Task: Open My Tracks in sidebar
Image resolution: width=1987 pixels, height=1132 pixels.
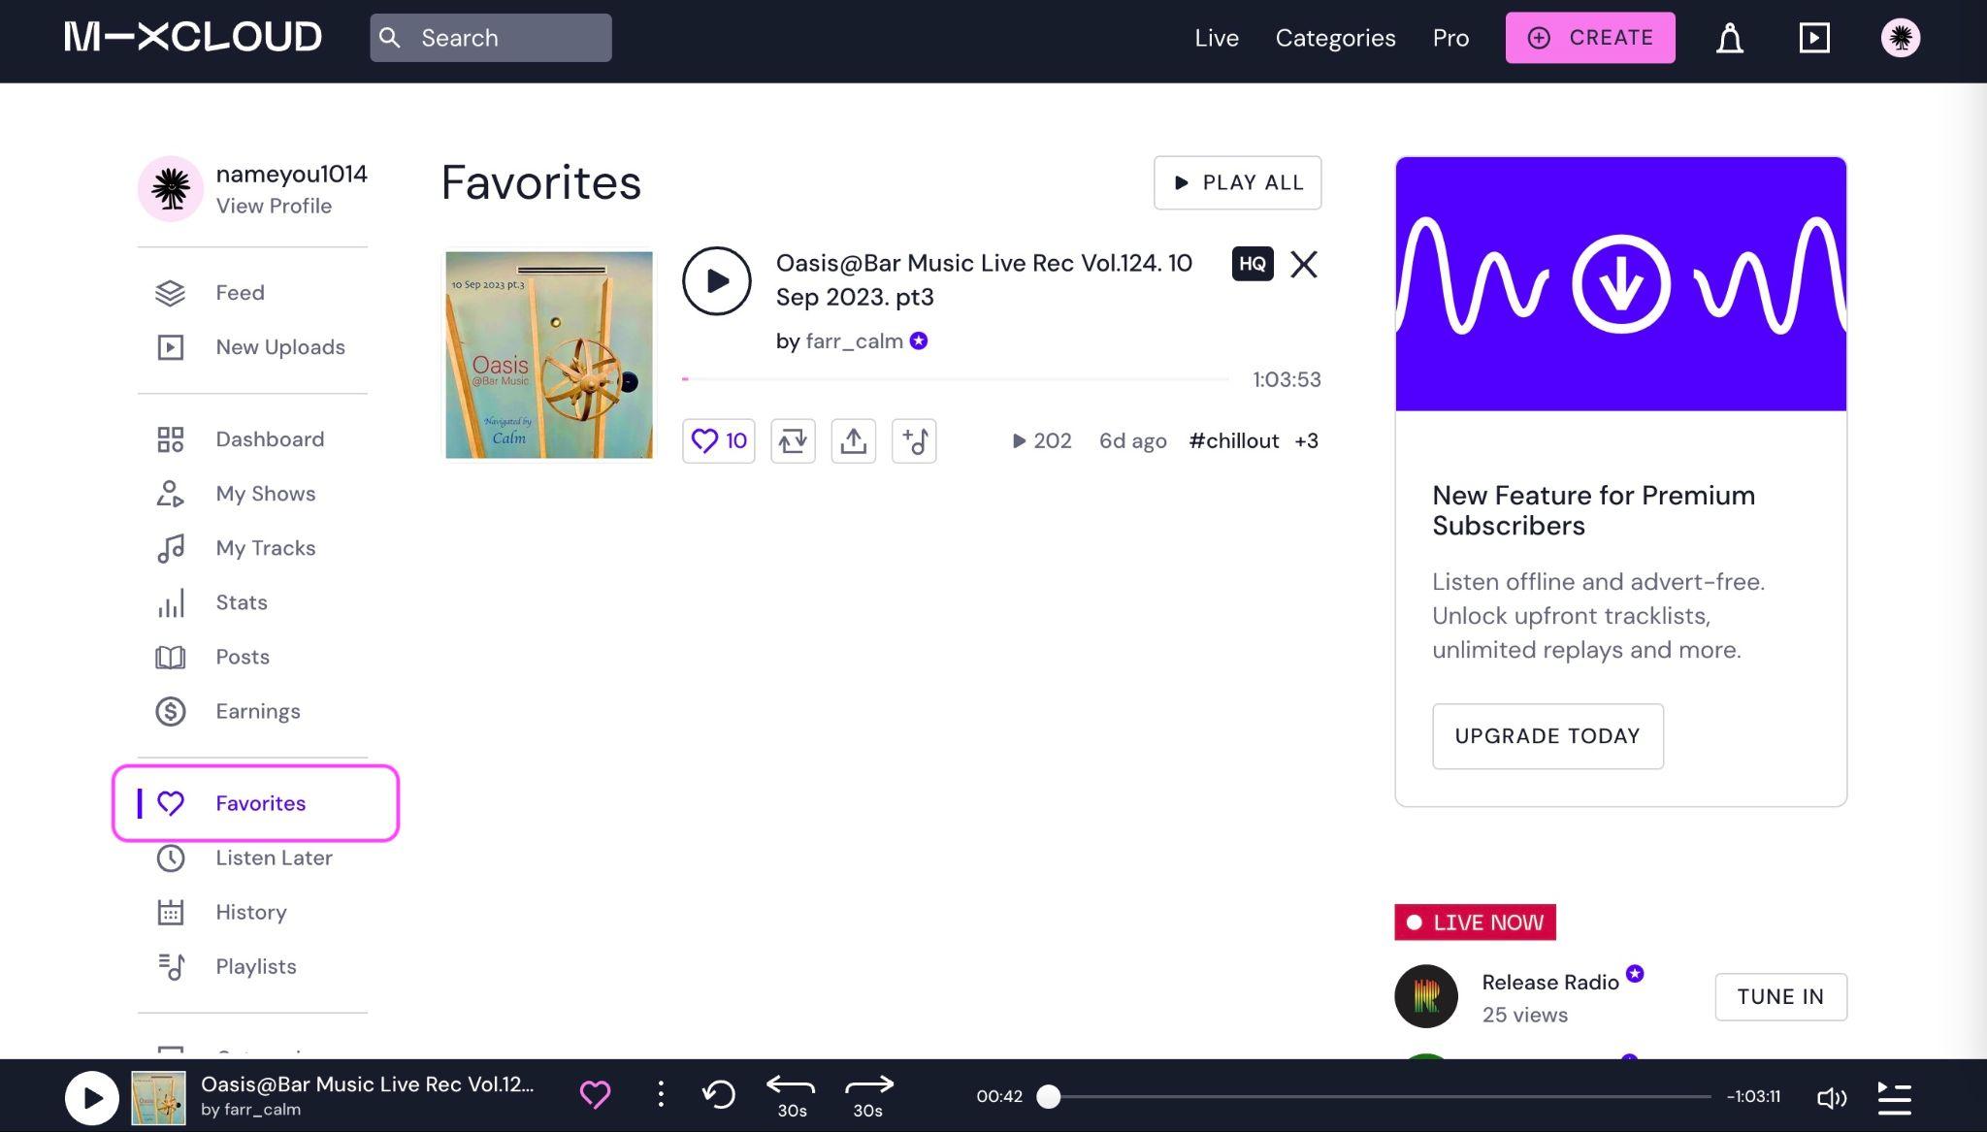Action: point(265,548)
